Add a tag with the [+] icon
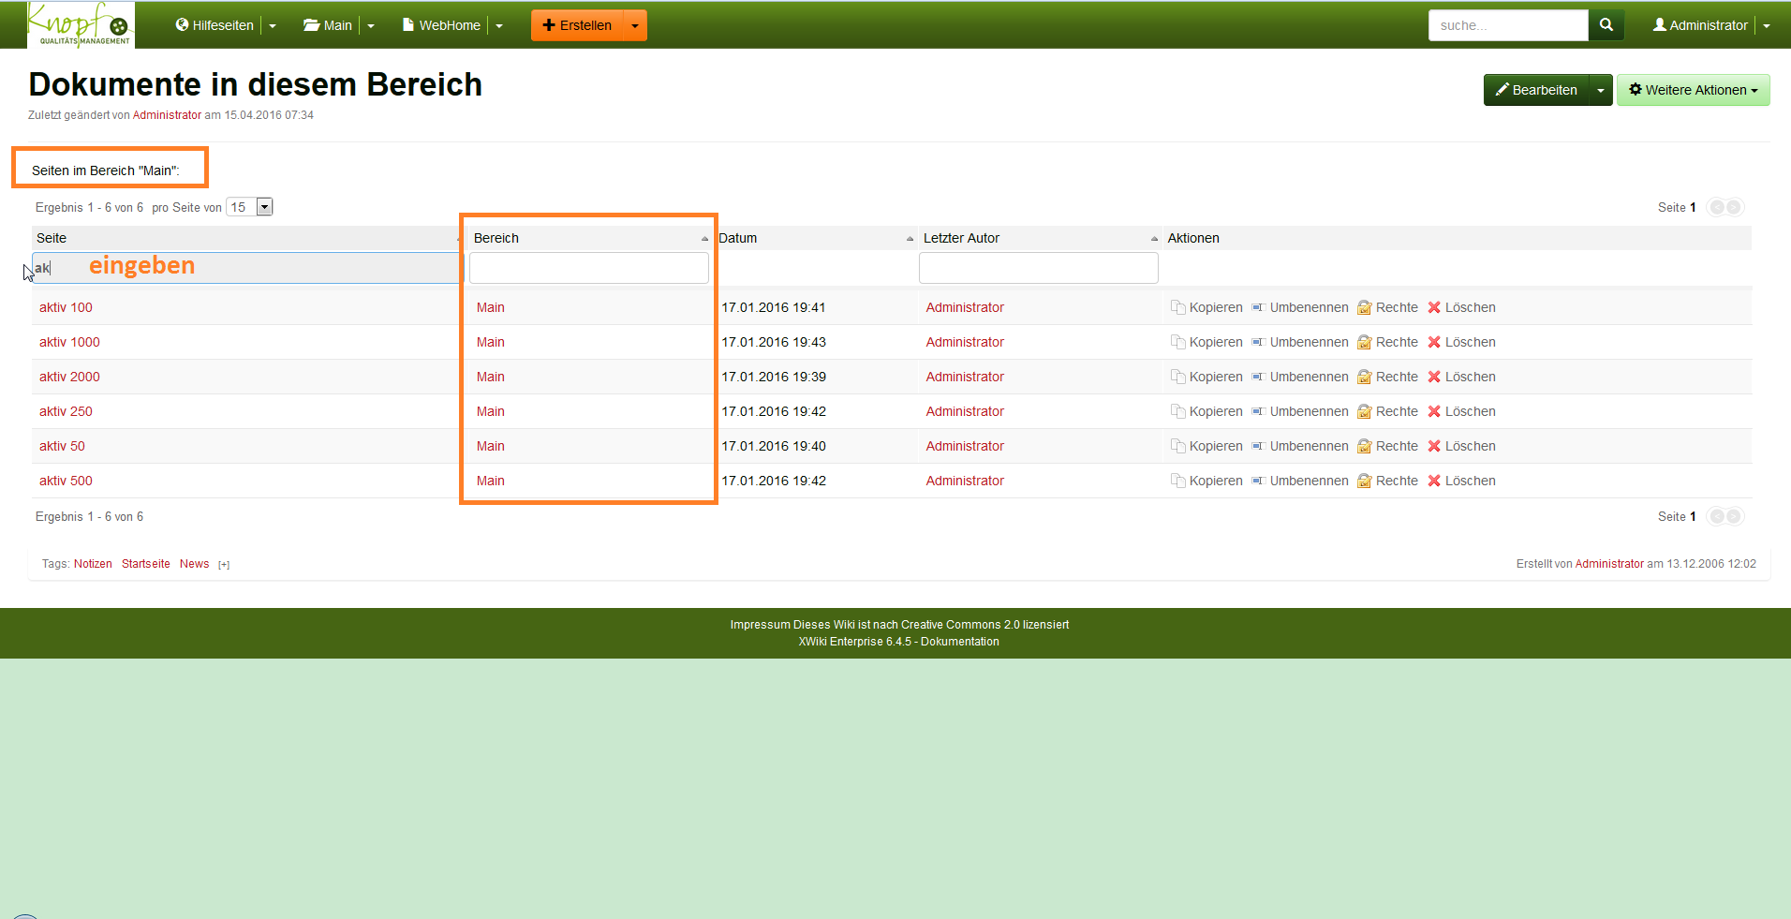Screen dimensions: 1791x919 click(224, 564)
